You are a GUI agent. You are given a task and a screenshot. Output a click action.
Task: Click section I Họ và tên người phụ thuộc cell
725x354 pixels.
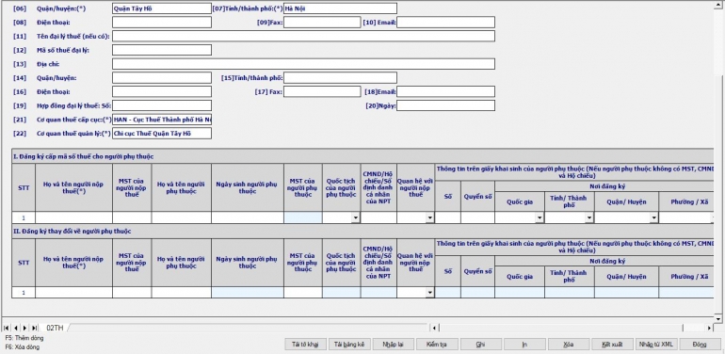click(x=181, y=217)
